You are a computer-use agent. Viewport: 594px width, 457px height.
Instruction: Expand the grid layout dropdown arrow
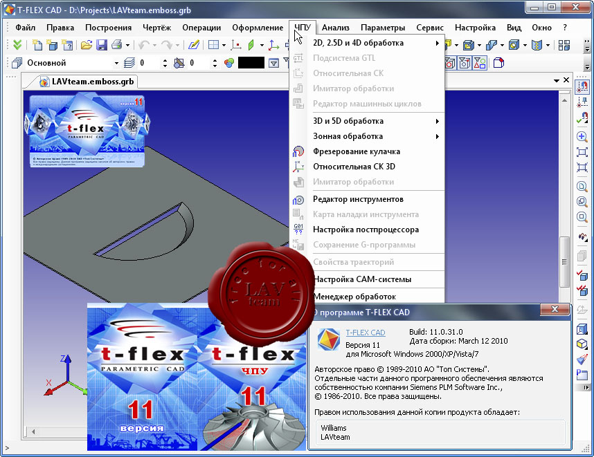click(x=224, y=46)
